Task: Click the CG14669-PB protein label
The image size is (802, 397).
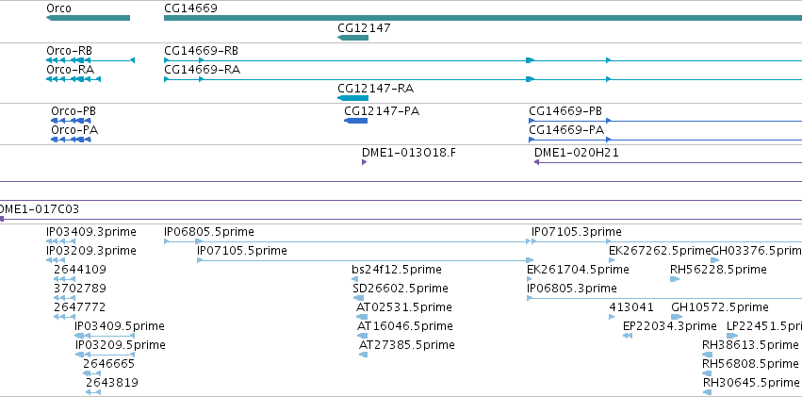Action: point(565,111)
